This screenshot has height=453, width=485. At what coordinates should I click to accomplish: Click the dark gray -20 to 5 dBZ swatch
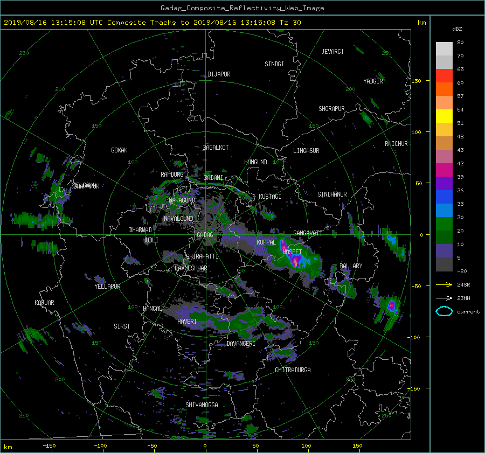pos(444,264)
